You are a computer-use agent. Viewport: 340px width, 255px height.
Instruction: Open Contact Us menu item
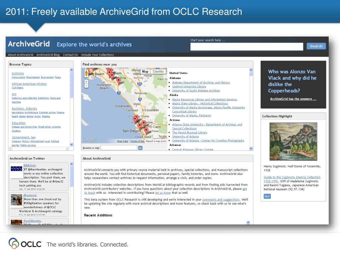[x=70, y=55]
